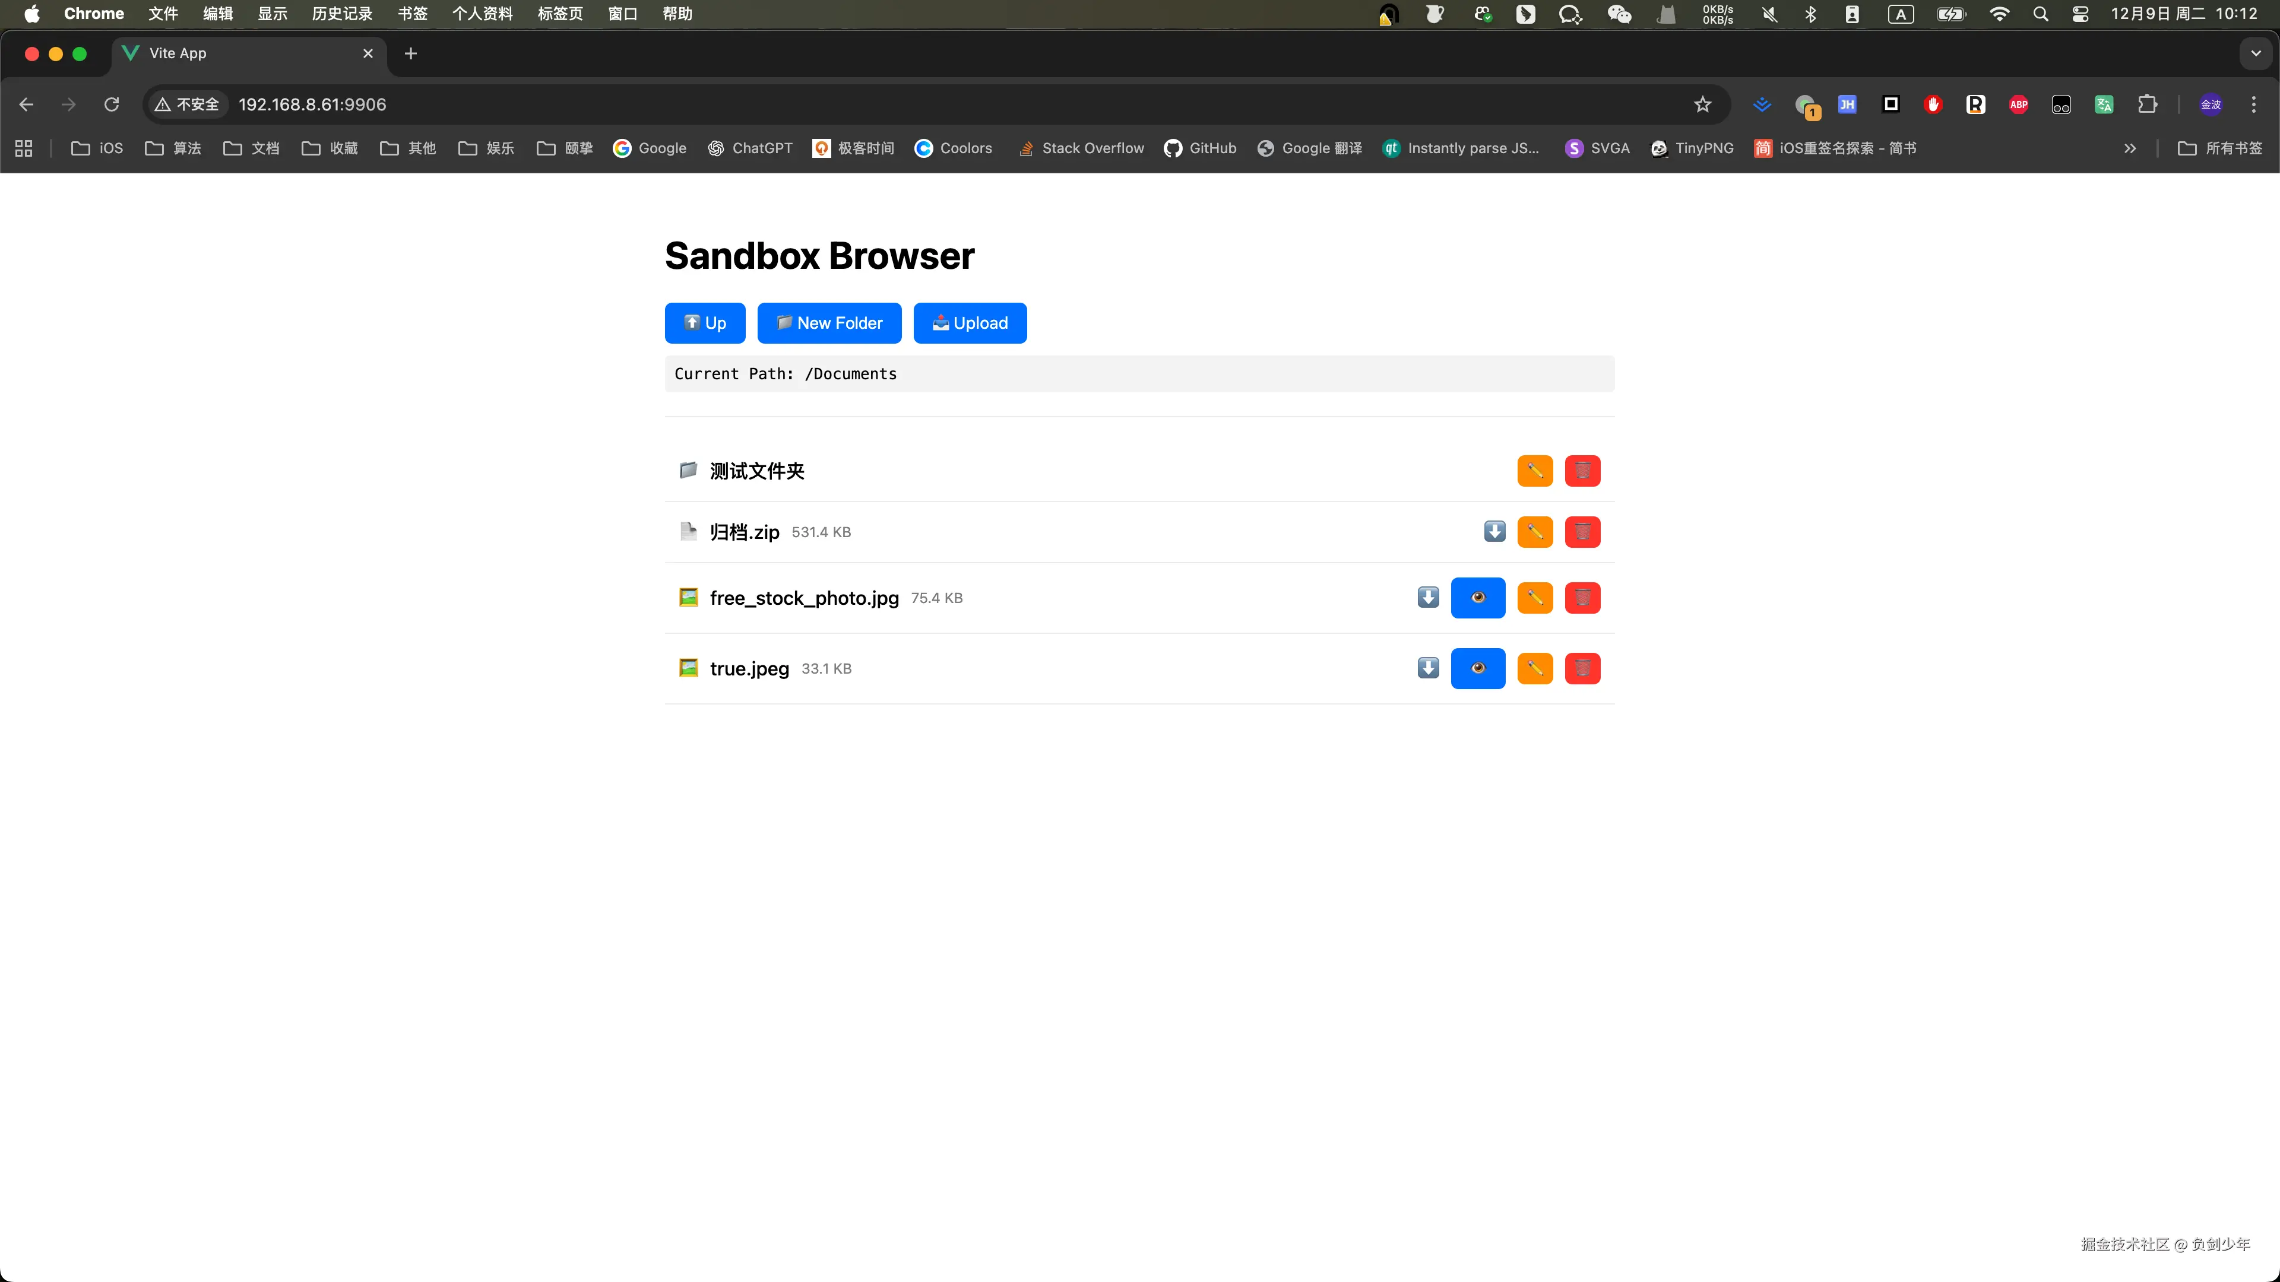Open the 历史记录 menu in menu bar
Screen dimensions: 2280x1282
[x=341, y=14]
